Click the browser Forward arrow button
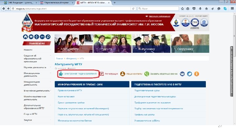The image size is (236, 132). (8, 9)
